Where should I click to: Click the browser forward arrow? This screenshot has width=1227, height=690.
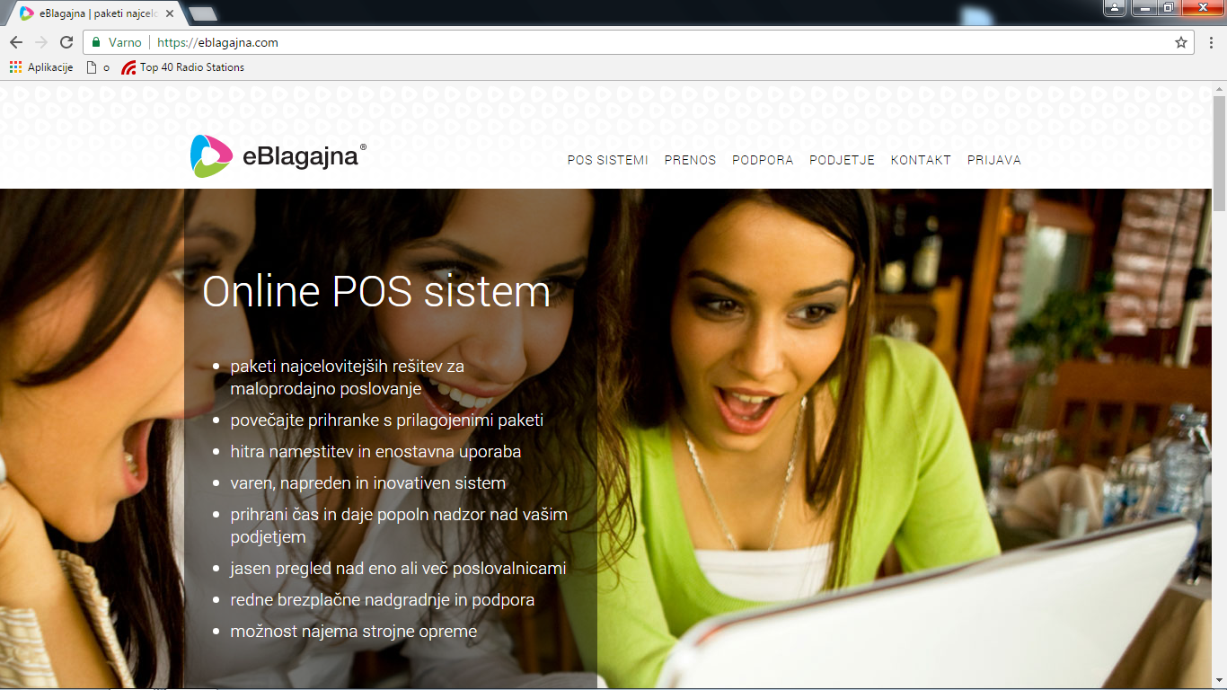tap(41, 42)
